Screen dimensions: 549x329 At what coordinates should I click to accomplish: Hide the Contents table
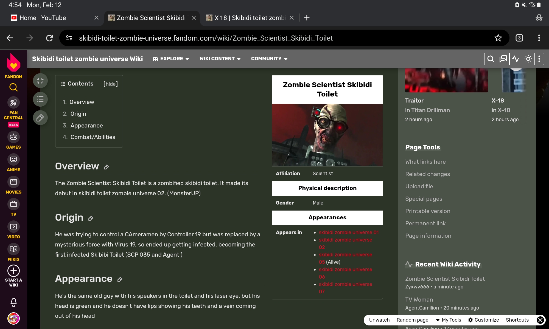click(x=111, y=84)
